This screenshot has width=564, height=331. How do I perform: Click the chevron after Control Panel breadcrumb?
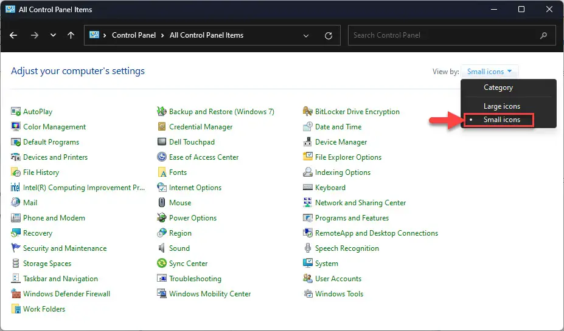pos(162,35)
